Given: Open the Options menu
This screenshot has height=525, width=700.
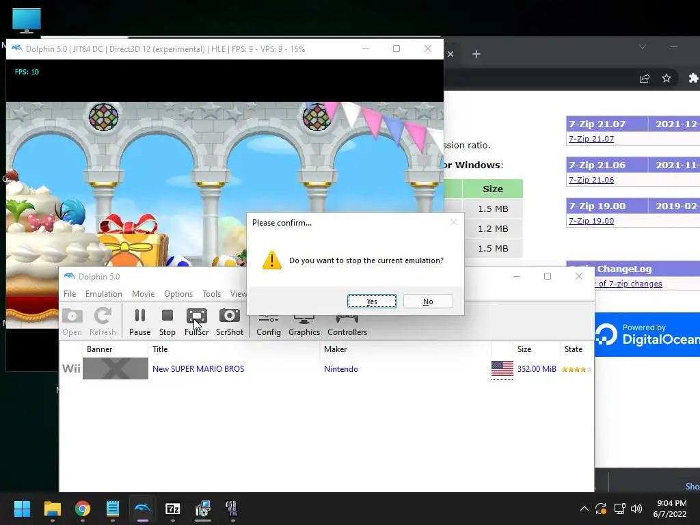Looking at the screenshot, I should pos(178,294).
